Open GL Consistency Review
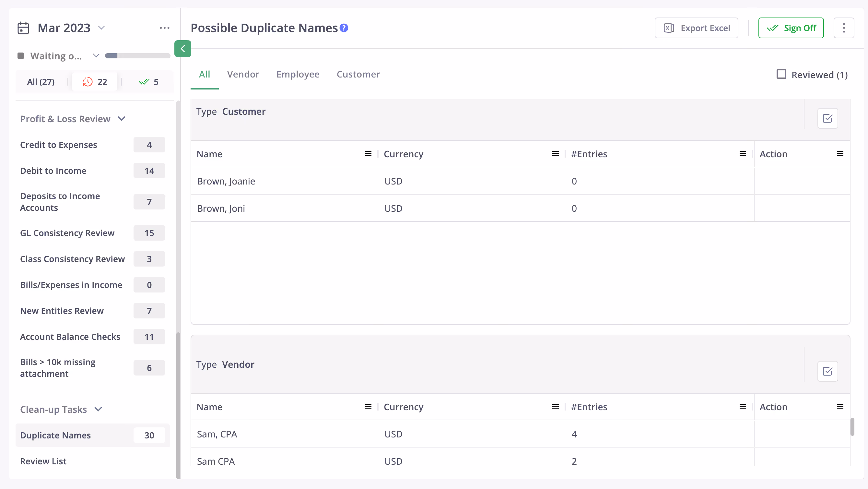Screen dimensions: 868x489 [93, 233]
